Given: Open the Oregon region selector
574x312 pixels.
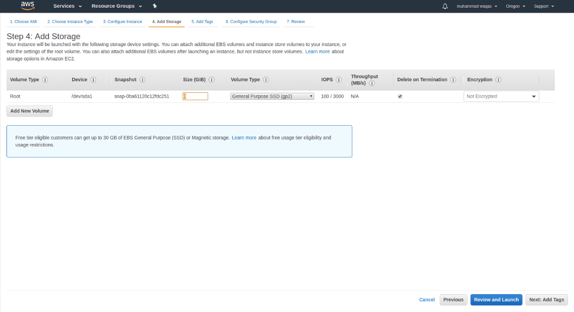Looking at the screenshot, I should pyautogui.click(x=515, y=6).
